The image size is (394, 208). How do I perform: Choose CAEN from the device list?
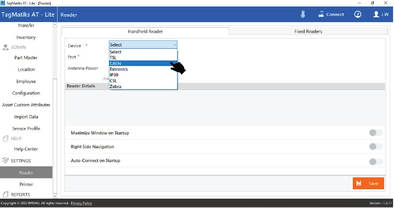tap(116, 63)
